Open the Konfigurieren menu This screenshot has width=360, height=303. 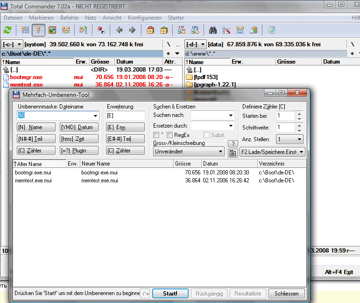145,18
